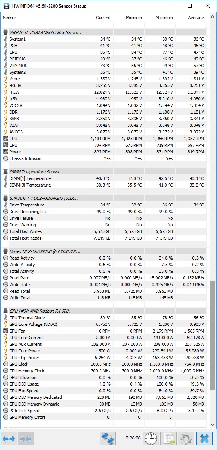
Task: Click the scrollbar up arrow
Action: [x=212, y=17]
